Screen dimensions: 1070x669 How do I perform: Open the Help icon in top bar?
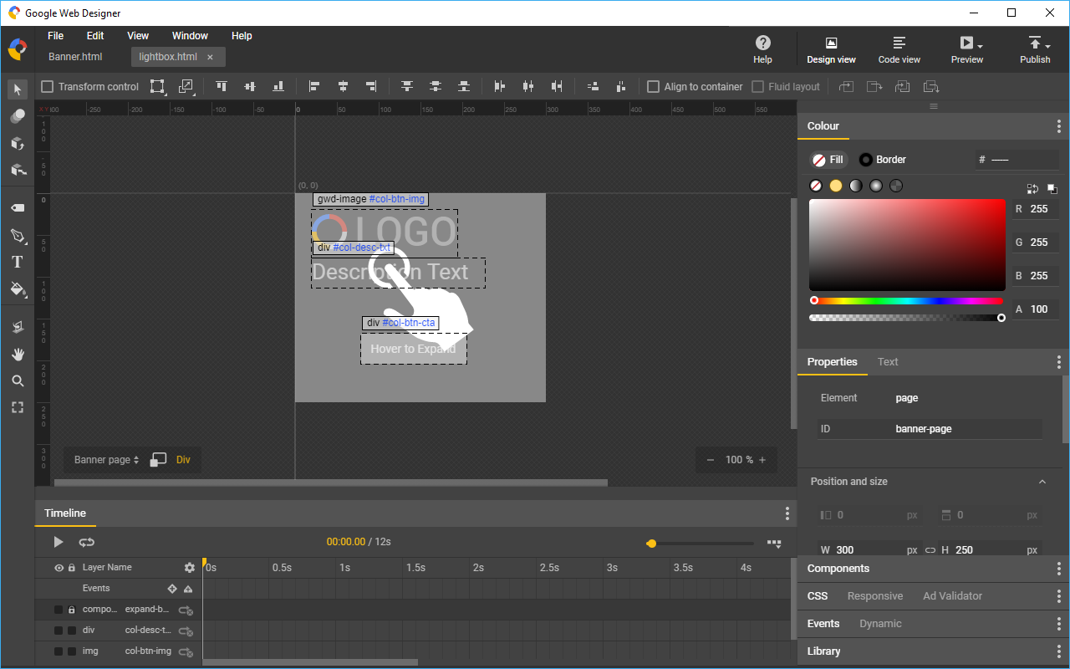[762, 49]
